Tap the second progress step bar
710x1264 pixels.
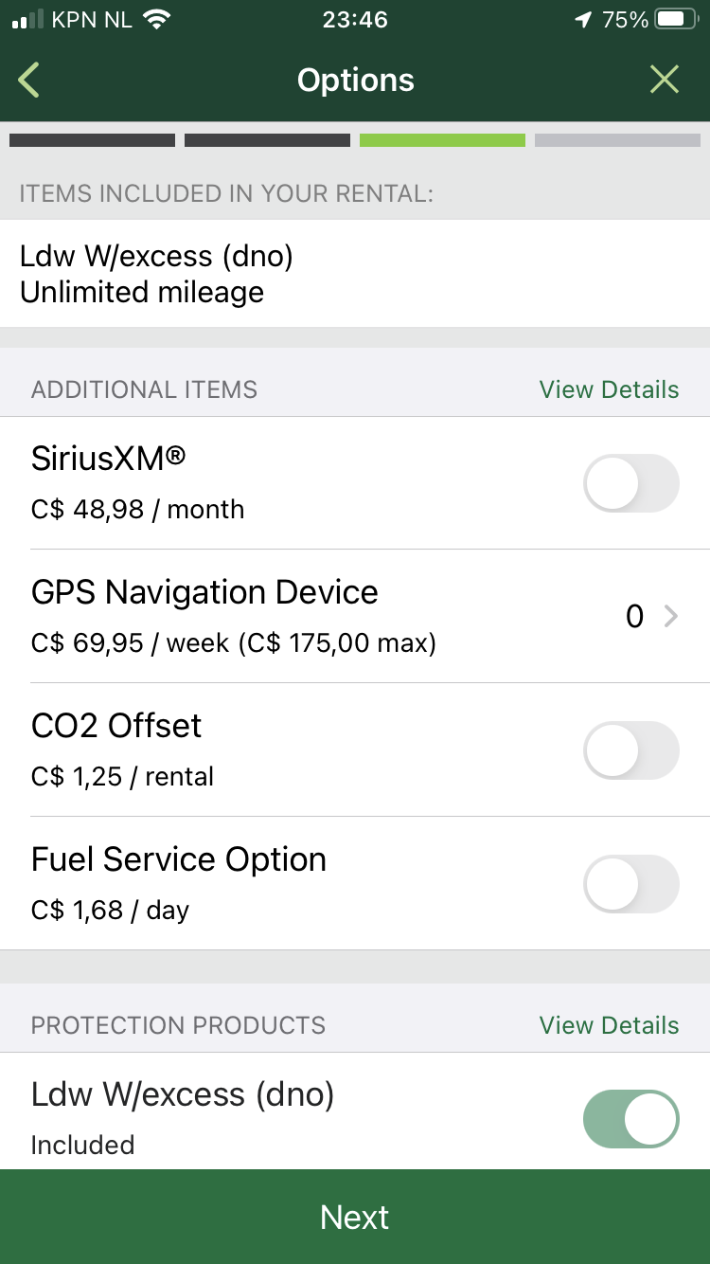click(x=267, y=140)
